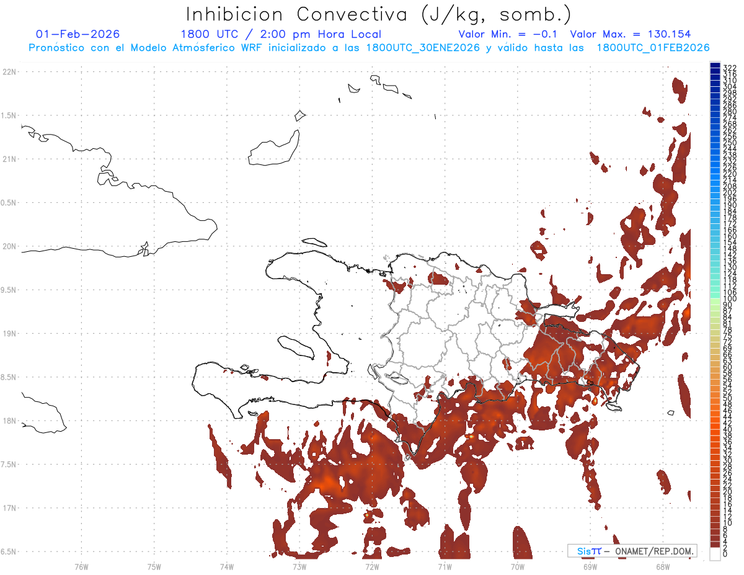This screenshot has width=744, height=575.
Task: Click the darkest blue swatch labeled 322
Action: click(x=715, y=66)
